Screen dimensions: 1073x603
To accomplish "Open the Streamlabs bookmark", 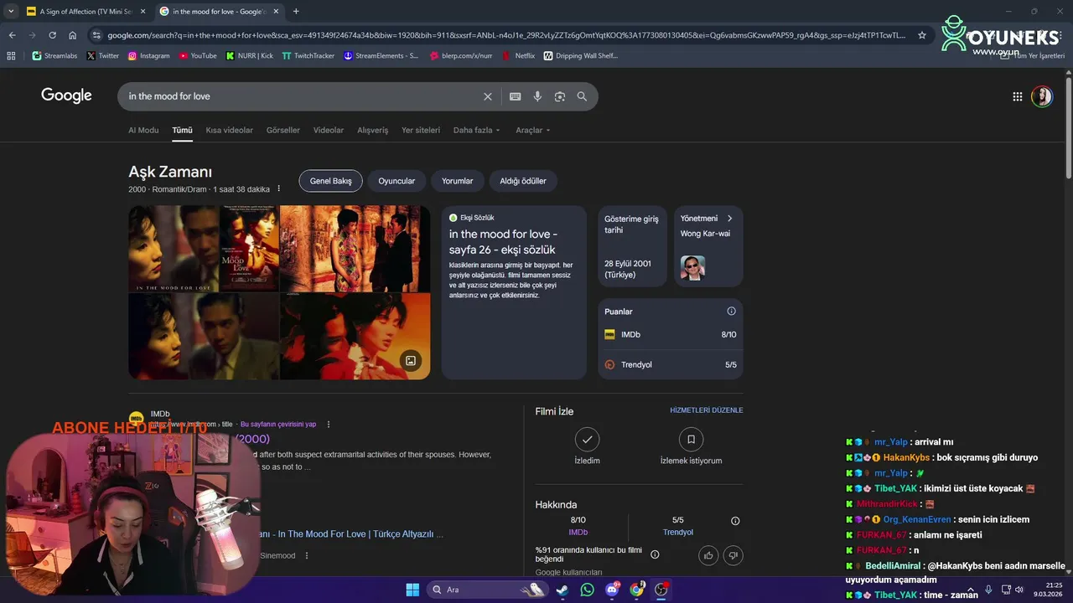I will pos(54,55).
